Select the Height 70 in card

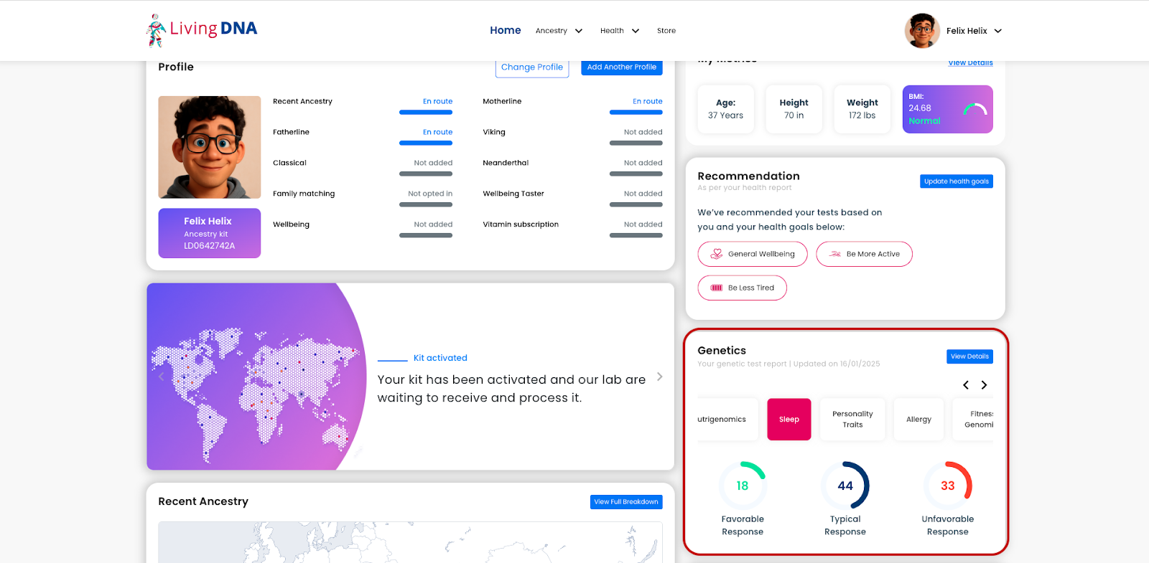(794, 109)
